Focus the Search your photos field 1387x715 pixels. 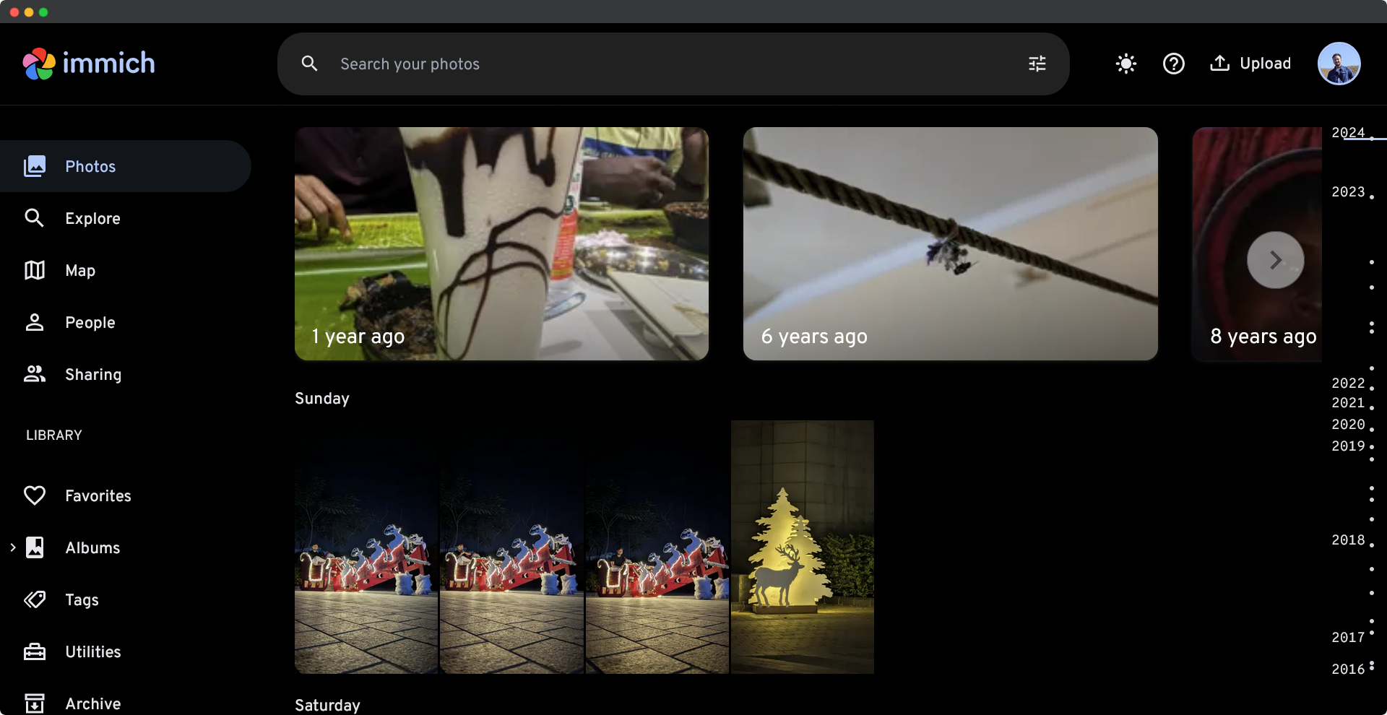tap(673, 64)
